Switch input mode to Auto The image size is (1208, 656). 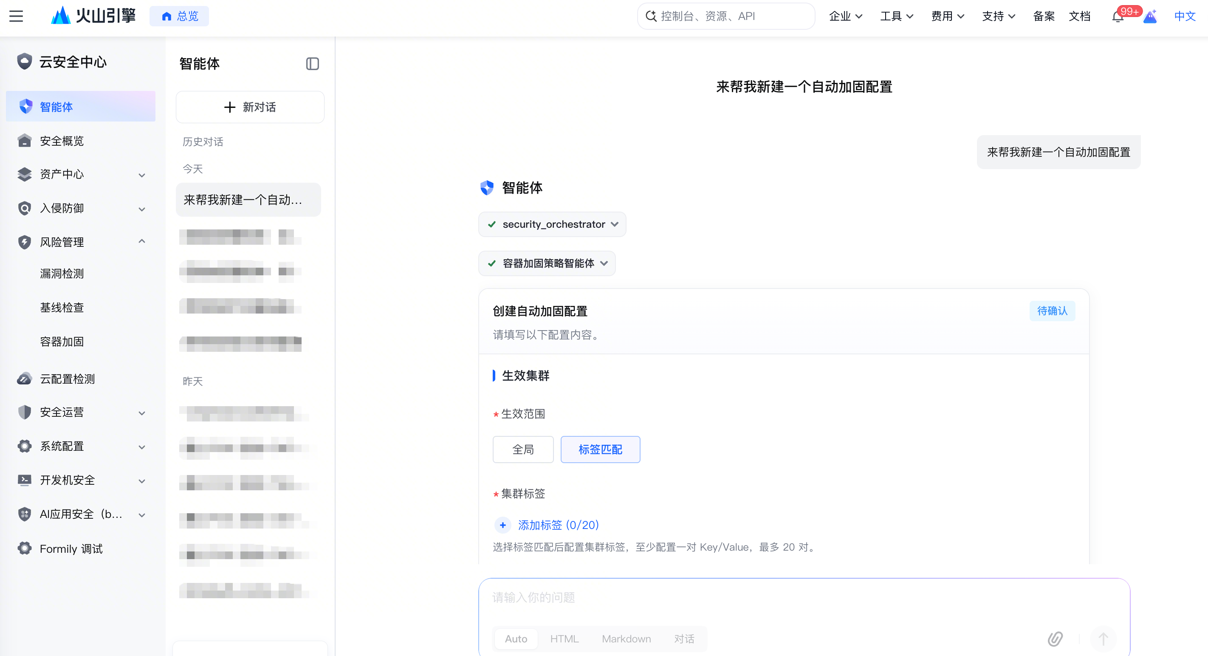click(516, 639)
